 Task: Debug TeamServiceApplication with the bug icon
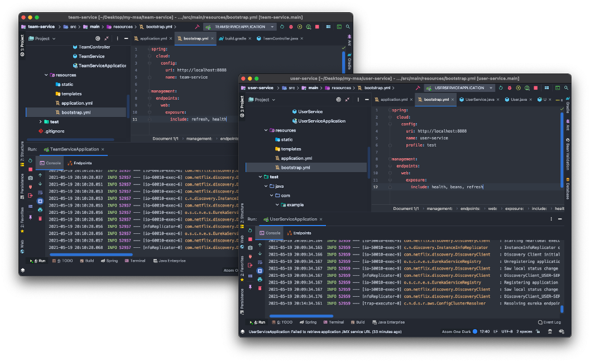pyautogui.click(x=291, y=27)
